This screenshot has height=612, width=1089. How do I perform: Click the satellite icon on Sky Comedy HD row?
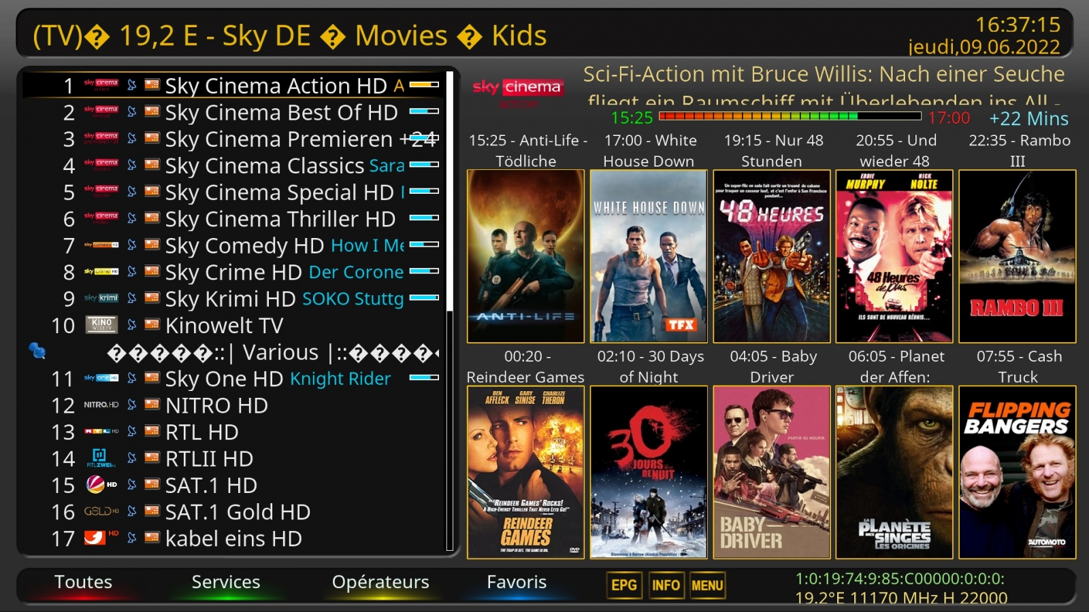click(132, 245)
